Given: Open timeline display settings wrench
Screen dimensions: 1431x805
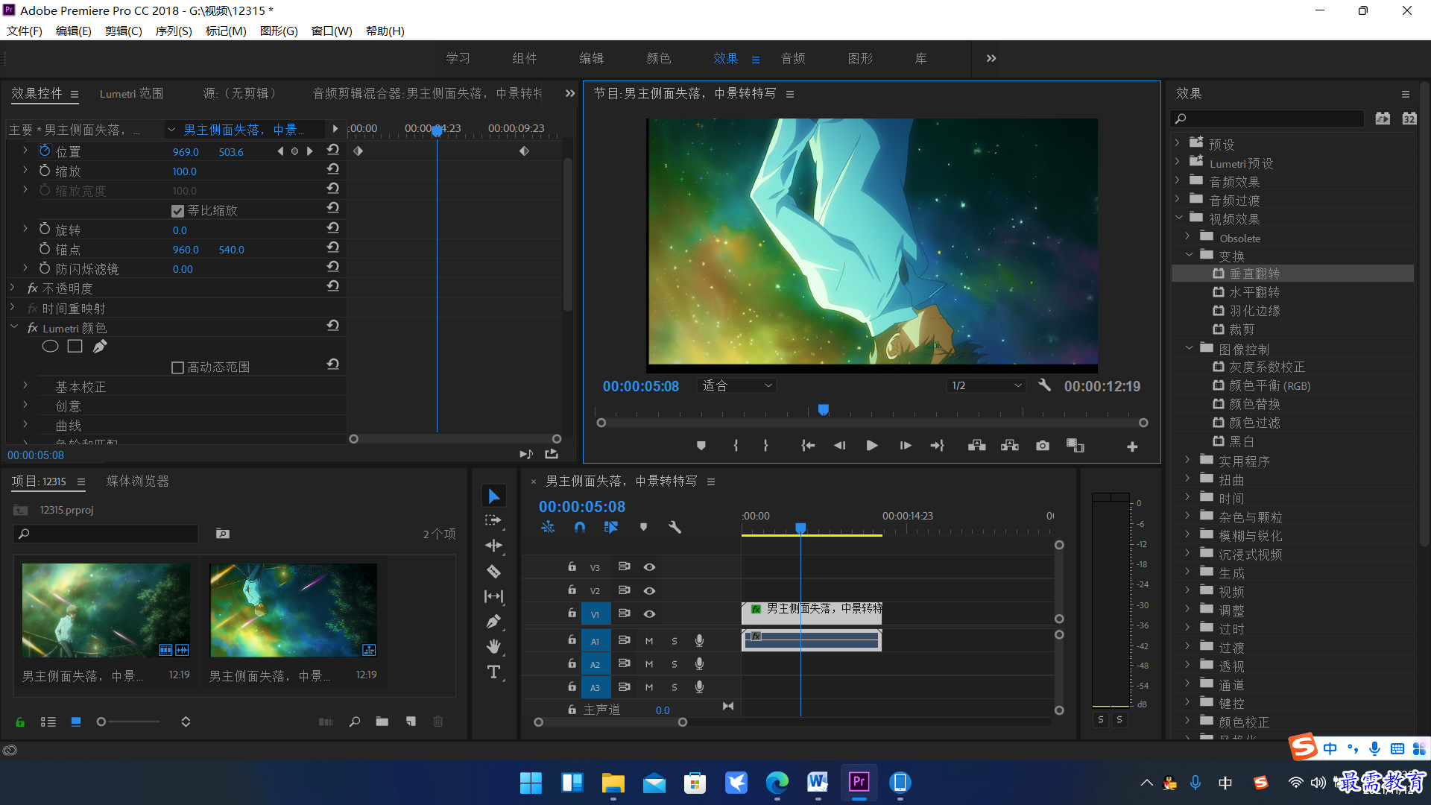Looking at the screenshot, I should pos(675,527).
